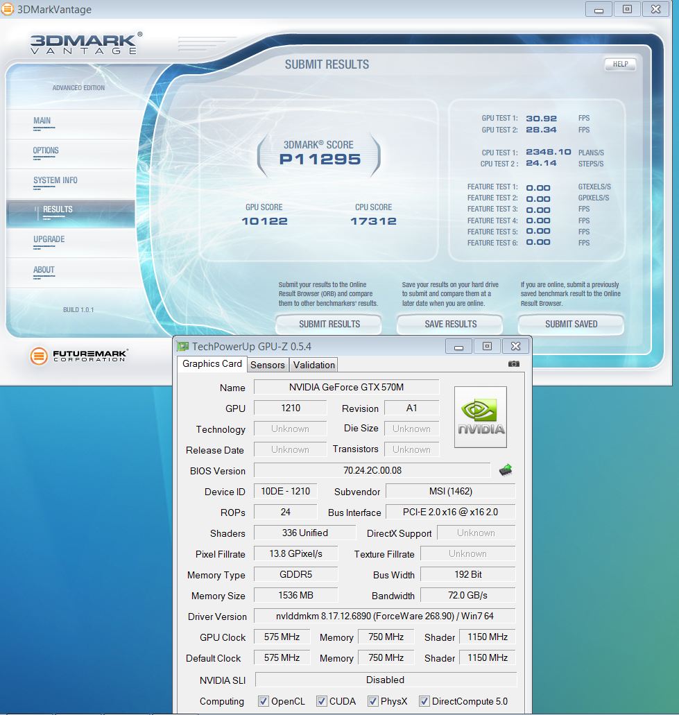Click the BIOS save chip icon
The height and width of the screenshot is (715, 679).
point(505,470)
